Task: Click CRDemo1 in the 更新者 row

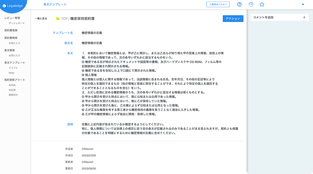Action: point(88,162)
